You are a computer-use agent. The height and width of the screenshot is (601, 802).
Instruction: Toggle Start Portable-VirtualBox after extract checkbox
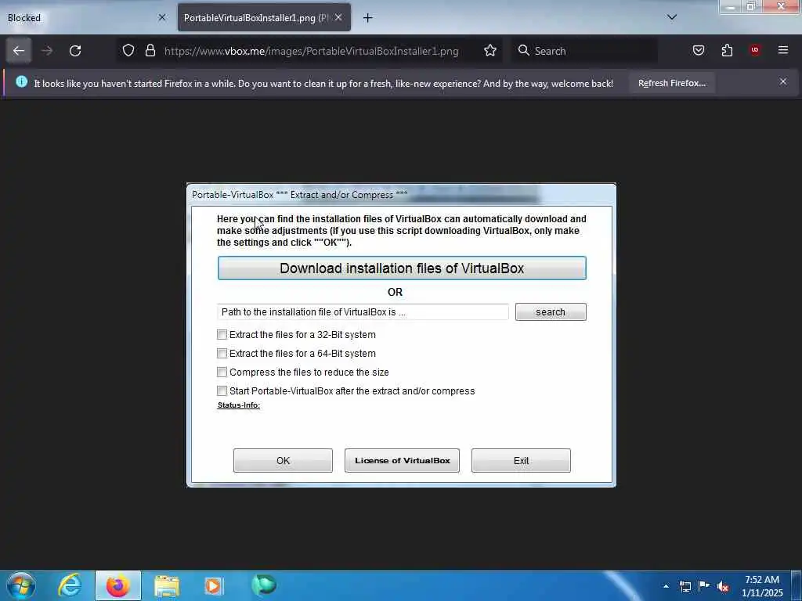tap(222, 391)
